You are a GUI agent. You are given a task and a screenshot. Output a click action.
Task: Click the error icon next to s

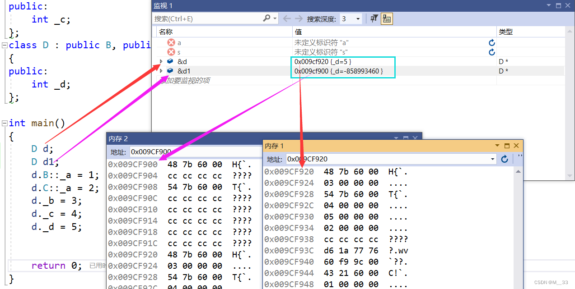click(x=171, y=52)
